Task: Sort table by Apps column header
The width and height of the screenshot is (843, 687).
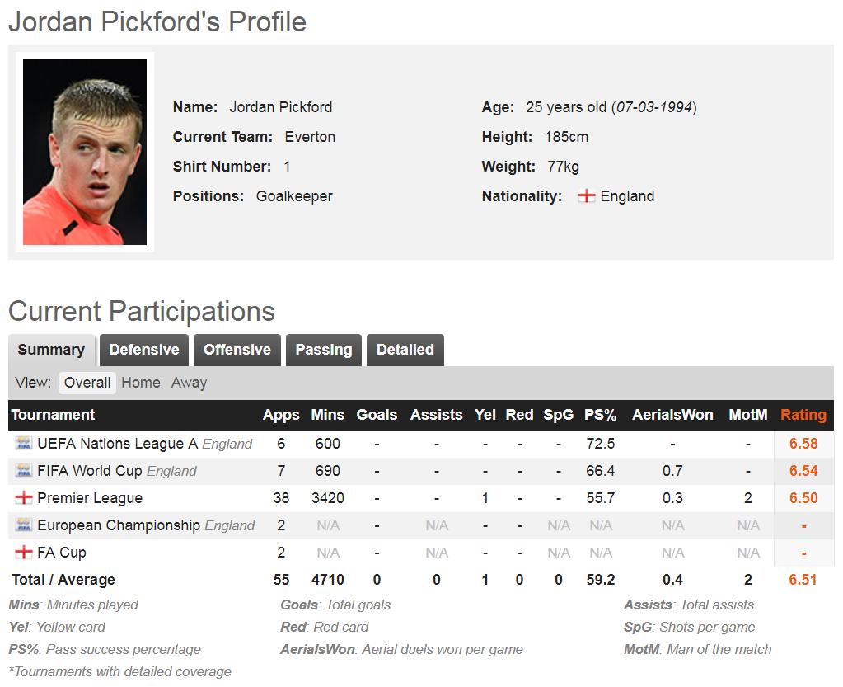Action: coord(281,415)
